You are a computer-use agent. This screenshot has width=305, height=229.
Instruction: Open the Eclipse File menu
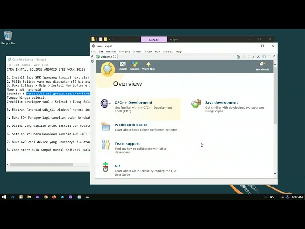click(93, 52)
